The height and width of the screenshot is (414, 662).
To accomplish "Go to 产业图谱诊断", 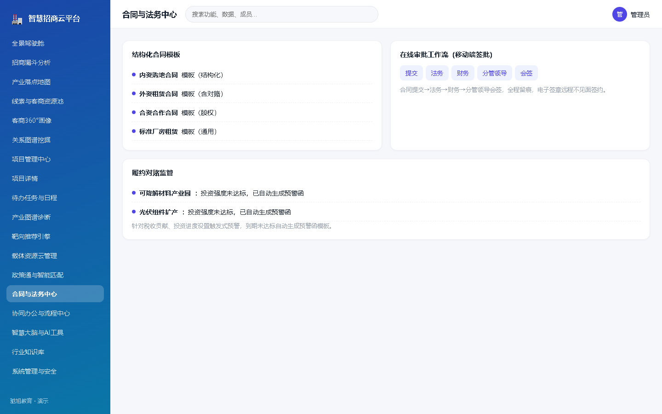I will tap(55, 217).
